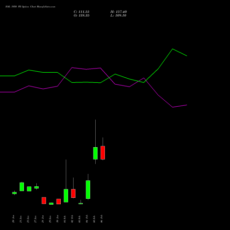Click the HAL PE Option chart title
Screen dimensions: 230x230
30,7
